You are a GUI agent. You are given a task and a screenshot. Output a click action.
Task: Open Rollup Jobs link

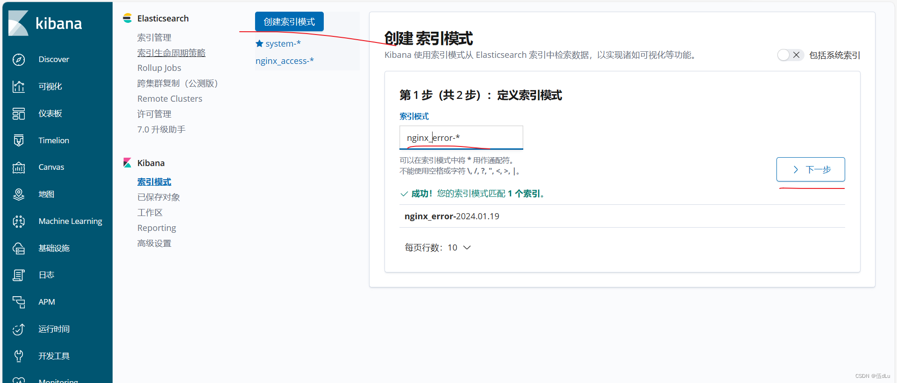click(159, 68)
